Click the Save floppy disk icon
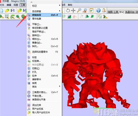The image size is (138, 116). [x=13, y=11]
